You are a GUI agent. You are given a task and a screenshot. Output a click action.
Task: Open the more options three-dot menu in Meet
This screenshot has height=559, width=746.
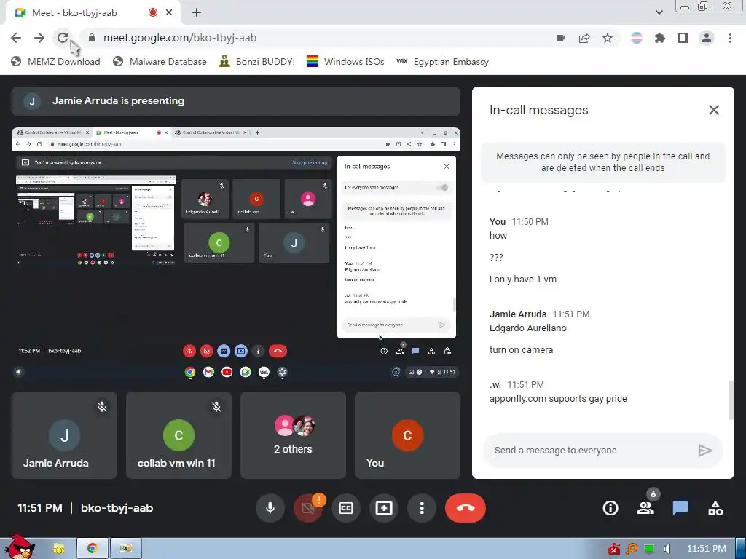coord(422,507)
